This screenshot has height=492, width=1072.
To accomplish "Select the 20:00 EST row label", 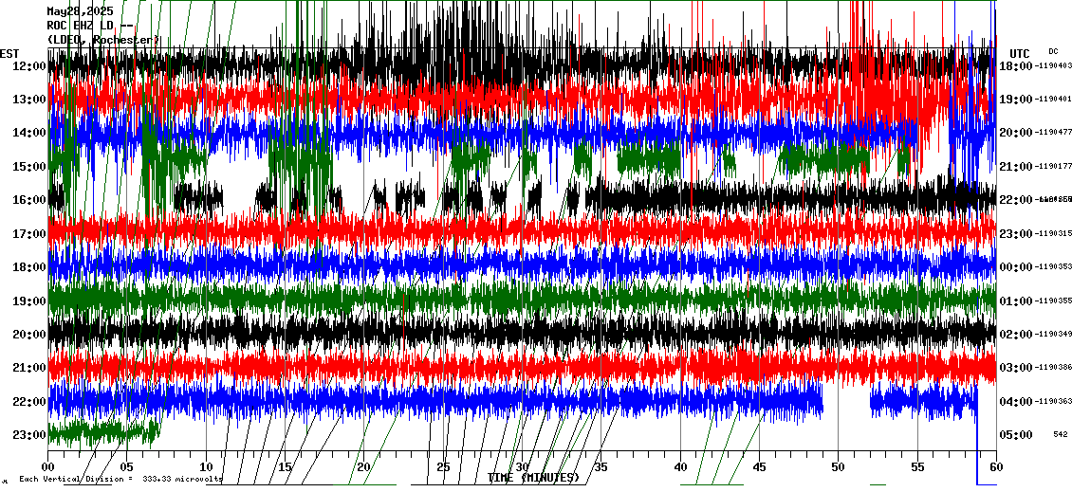I will pyautogui.click(x=28, y=334).
